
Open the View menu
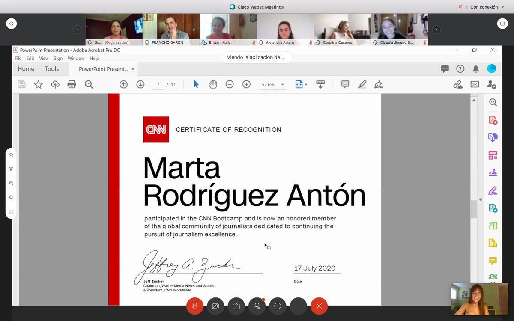(x=44, y=58)
